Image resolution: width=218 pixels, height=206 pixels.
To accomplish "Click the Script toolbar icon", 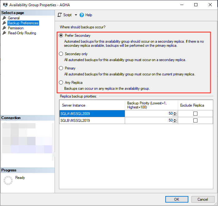I will click(60, 15).
